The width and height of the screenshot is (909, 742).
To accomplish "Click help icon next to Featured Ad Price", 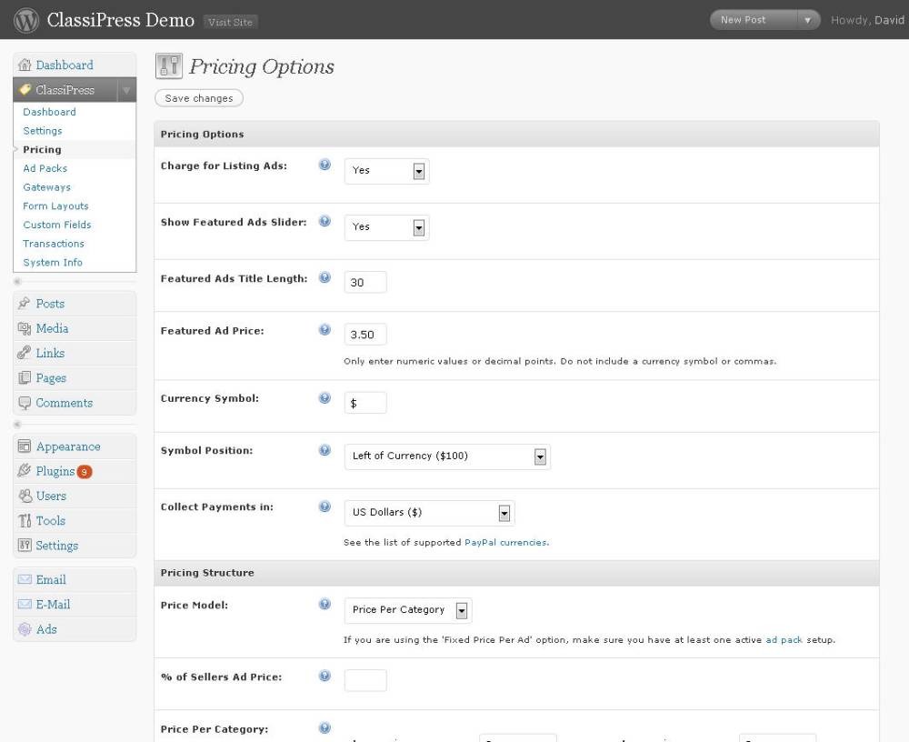I will (325, 330).
